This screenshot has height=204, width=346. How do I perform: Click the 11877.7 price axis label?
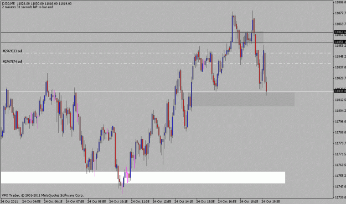[x=340, y=13]
